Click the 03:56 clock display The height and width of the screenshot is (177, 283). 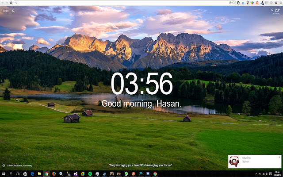coord(141,84)
